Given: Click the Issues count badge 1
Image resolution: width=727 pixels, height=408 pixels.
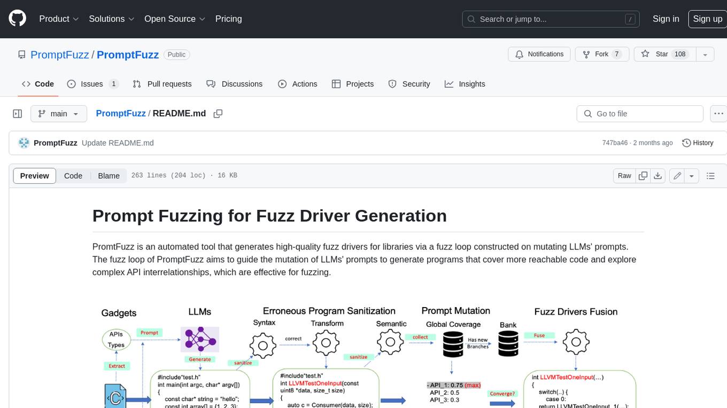Looking at the screenshot, I should 113,84.
